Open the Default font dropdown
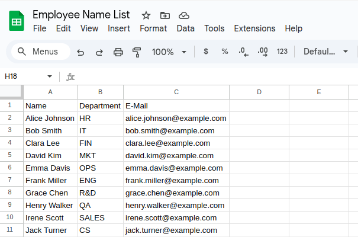 click(x=325, y=52)
